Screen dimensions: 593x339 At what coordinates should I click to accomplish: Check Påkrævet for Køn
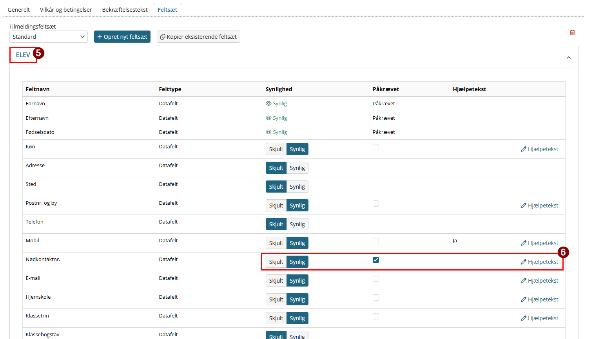376,147
